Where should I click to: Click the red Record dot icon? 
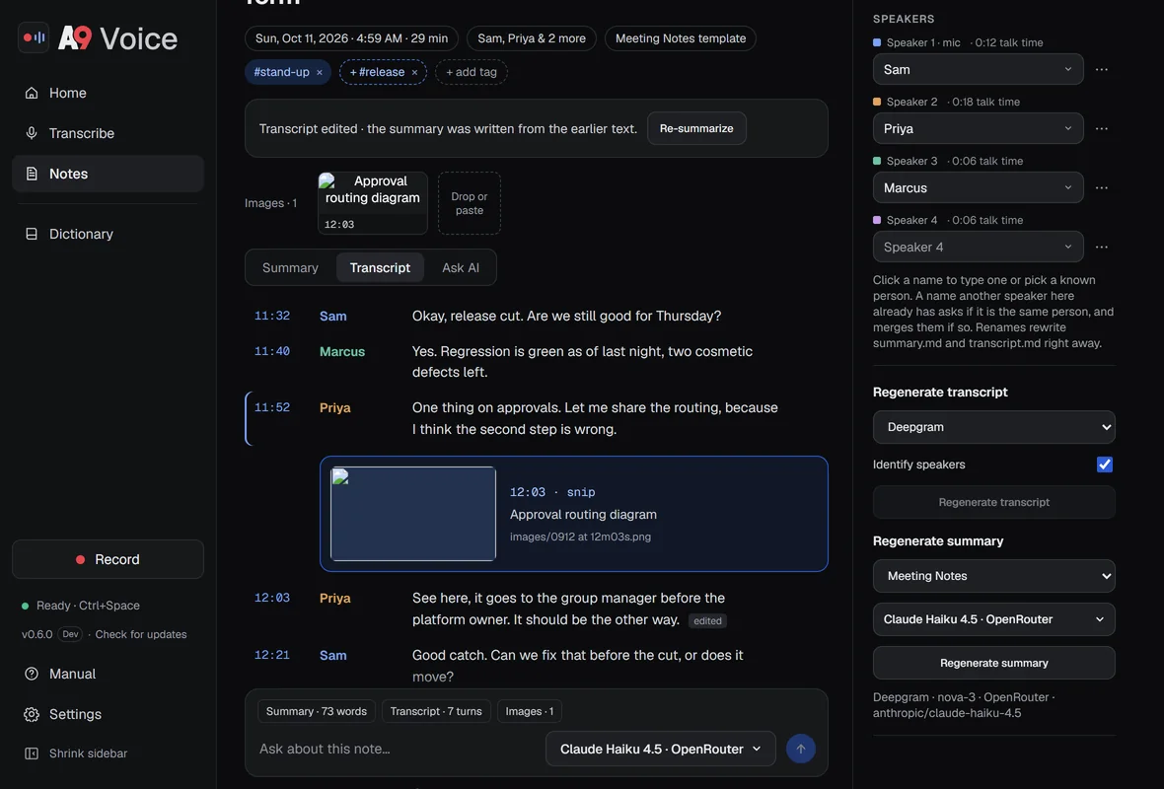pyautogui.click(x=80, y=559)
